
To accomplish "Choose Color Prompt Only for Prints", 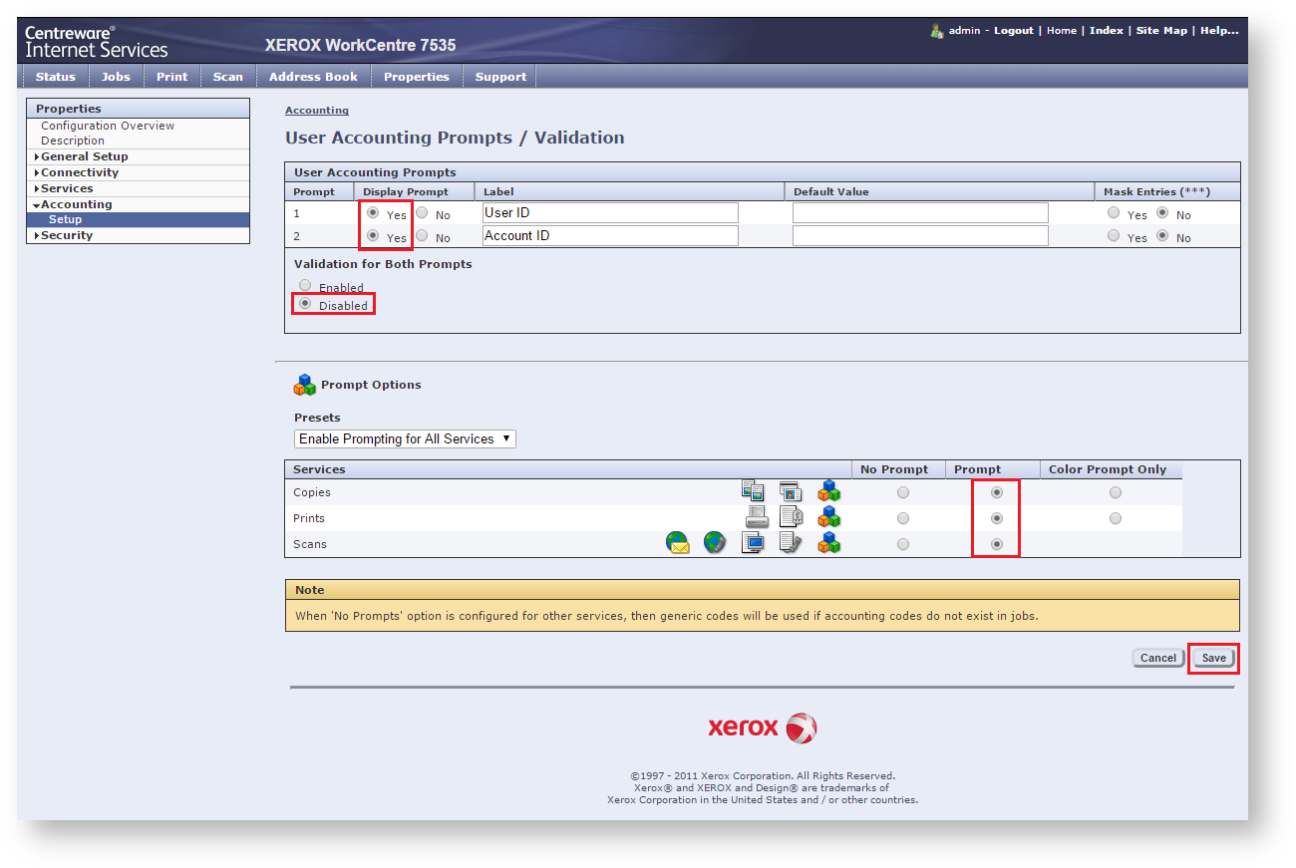I will tap(1116, 518).
